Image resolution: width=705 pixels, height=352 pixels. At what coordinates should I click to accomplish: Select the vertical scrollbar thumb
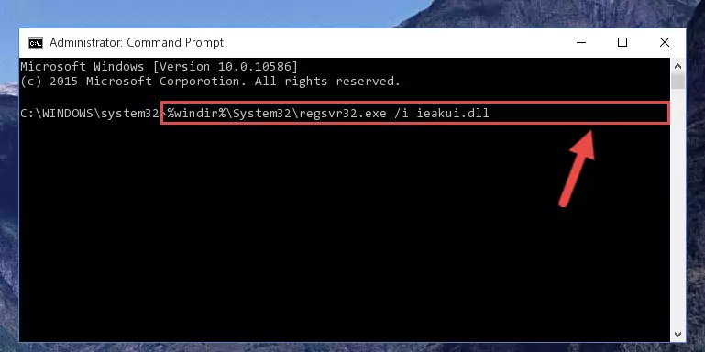click(678, 82)
